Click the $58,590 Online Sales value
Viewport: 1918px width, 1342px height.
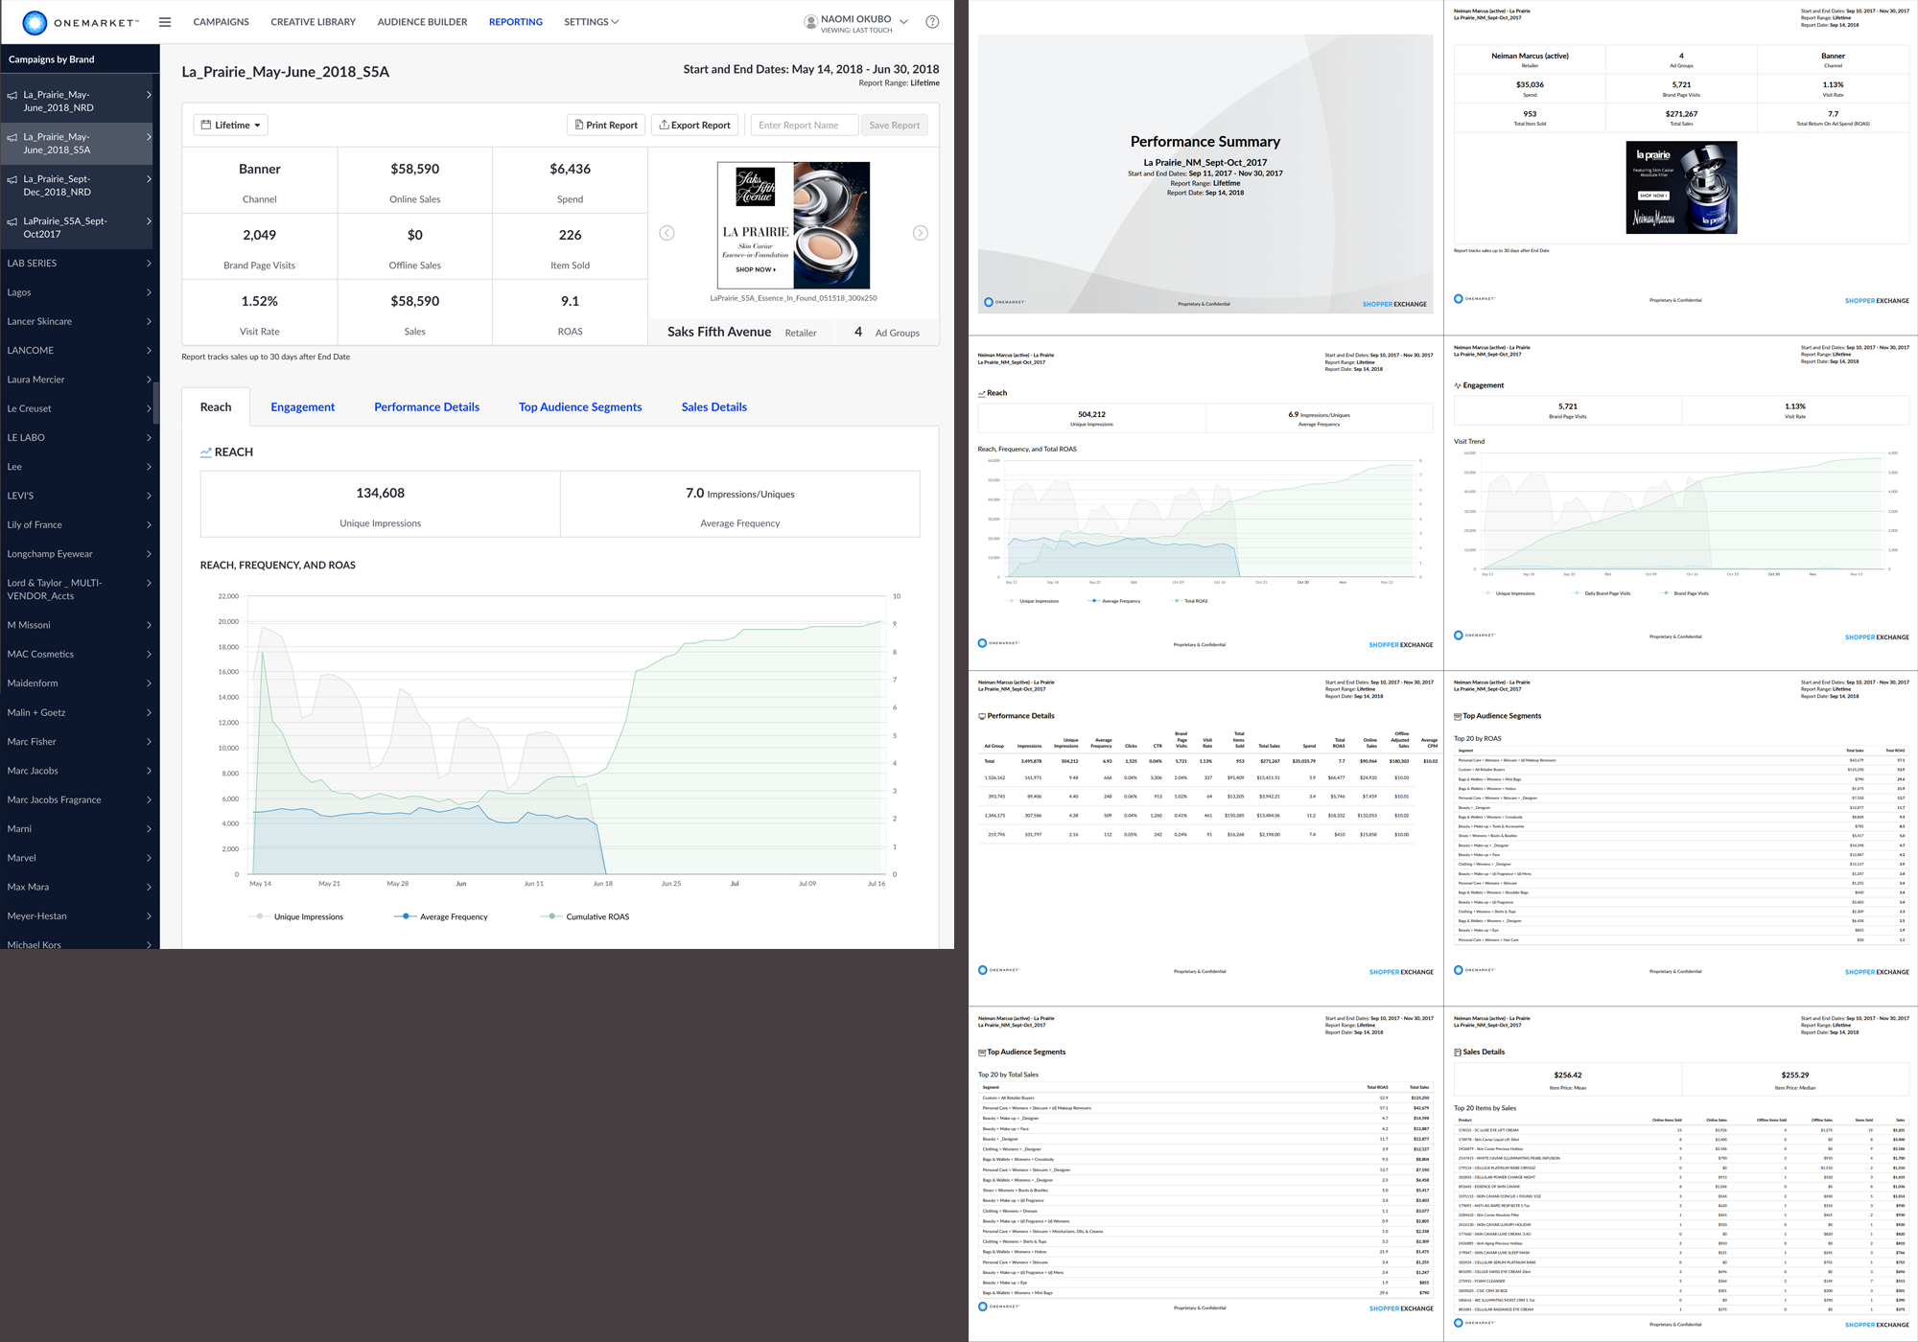(x=414, y=169)
